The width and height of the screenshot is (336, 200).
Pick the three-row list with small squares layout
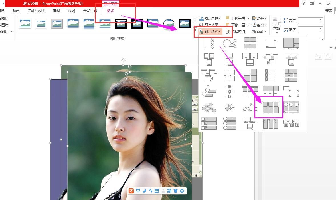tap(209, 123)
